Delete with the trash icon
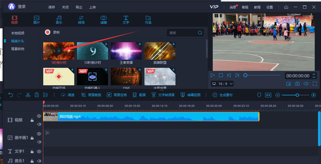 (37, 95)
